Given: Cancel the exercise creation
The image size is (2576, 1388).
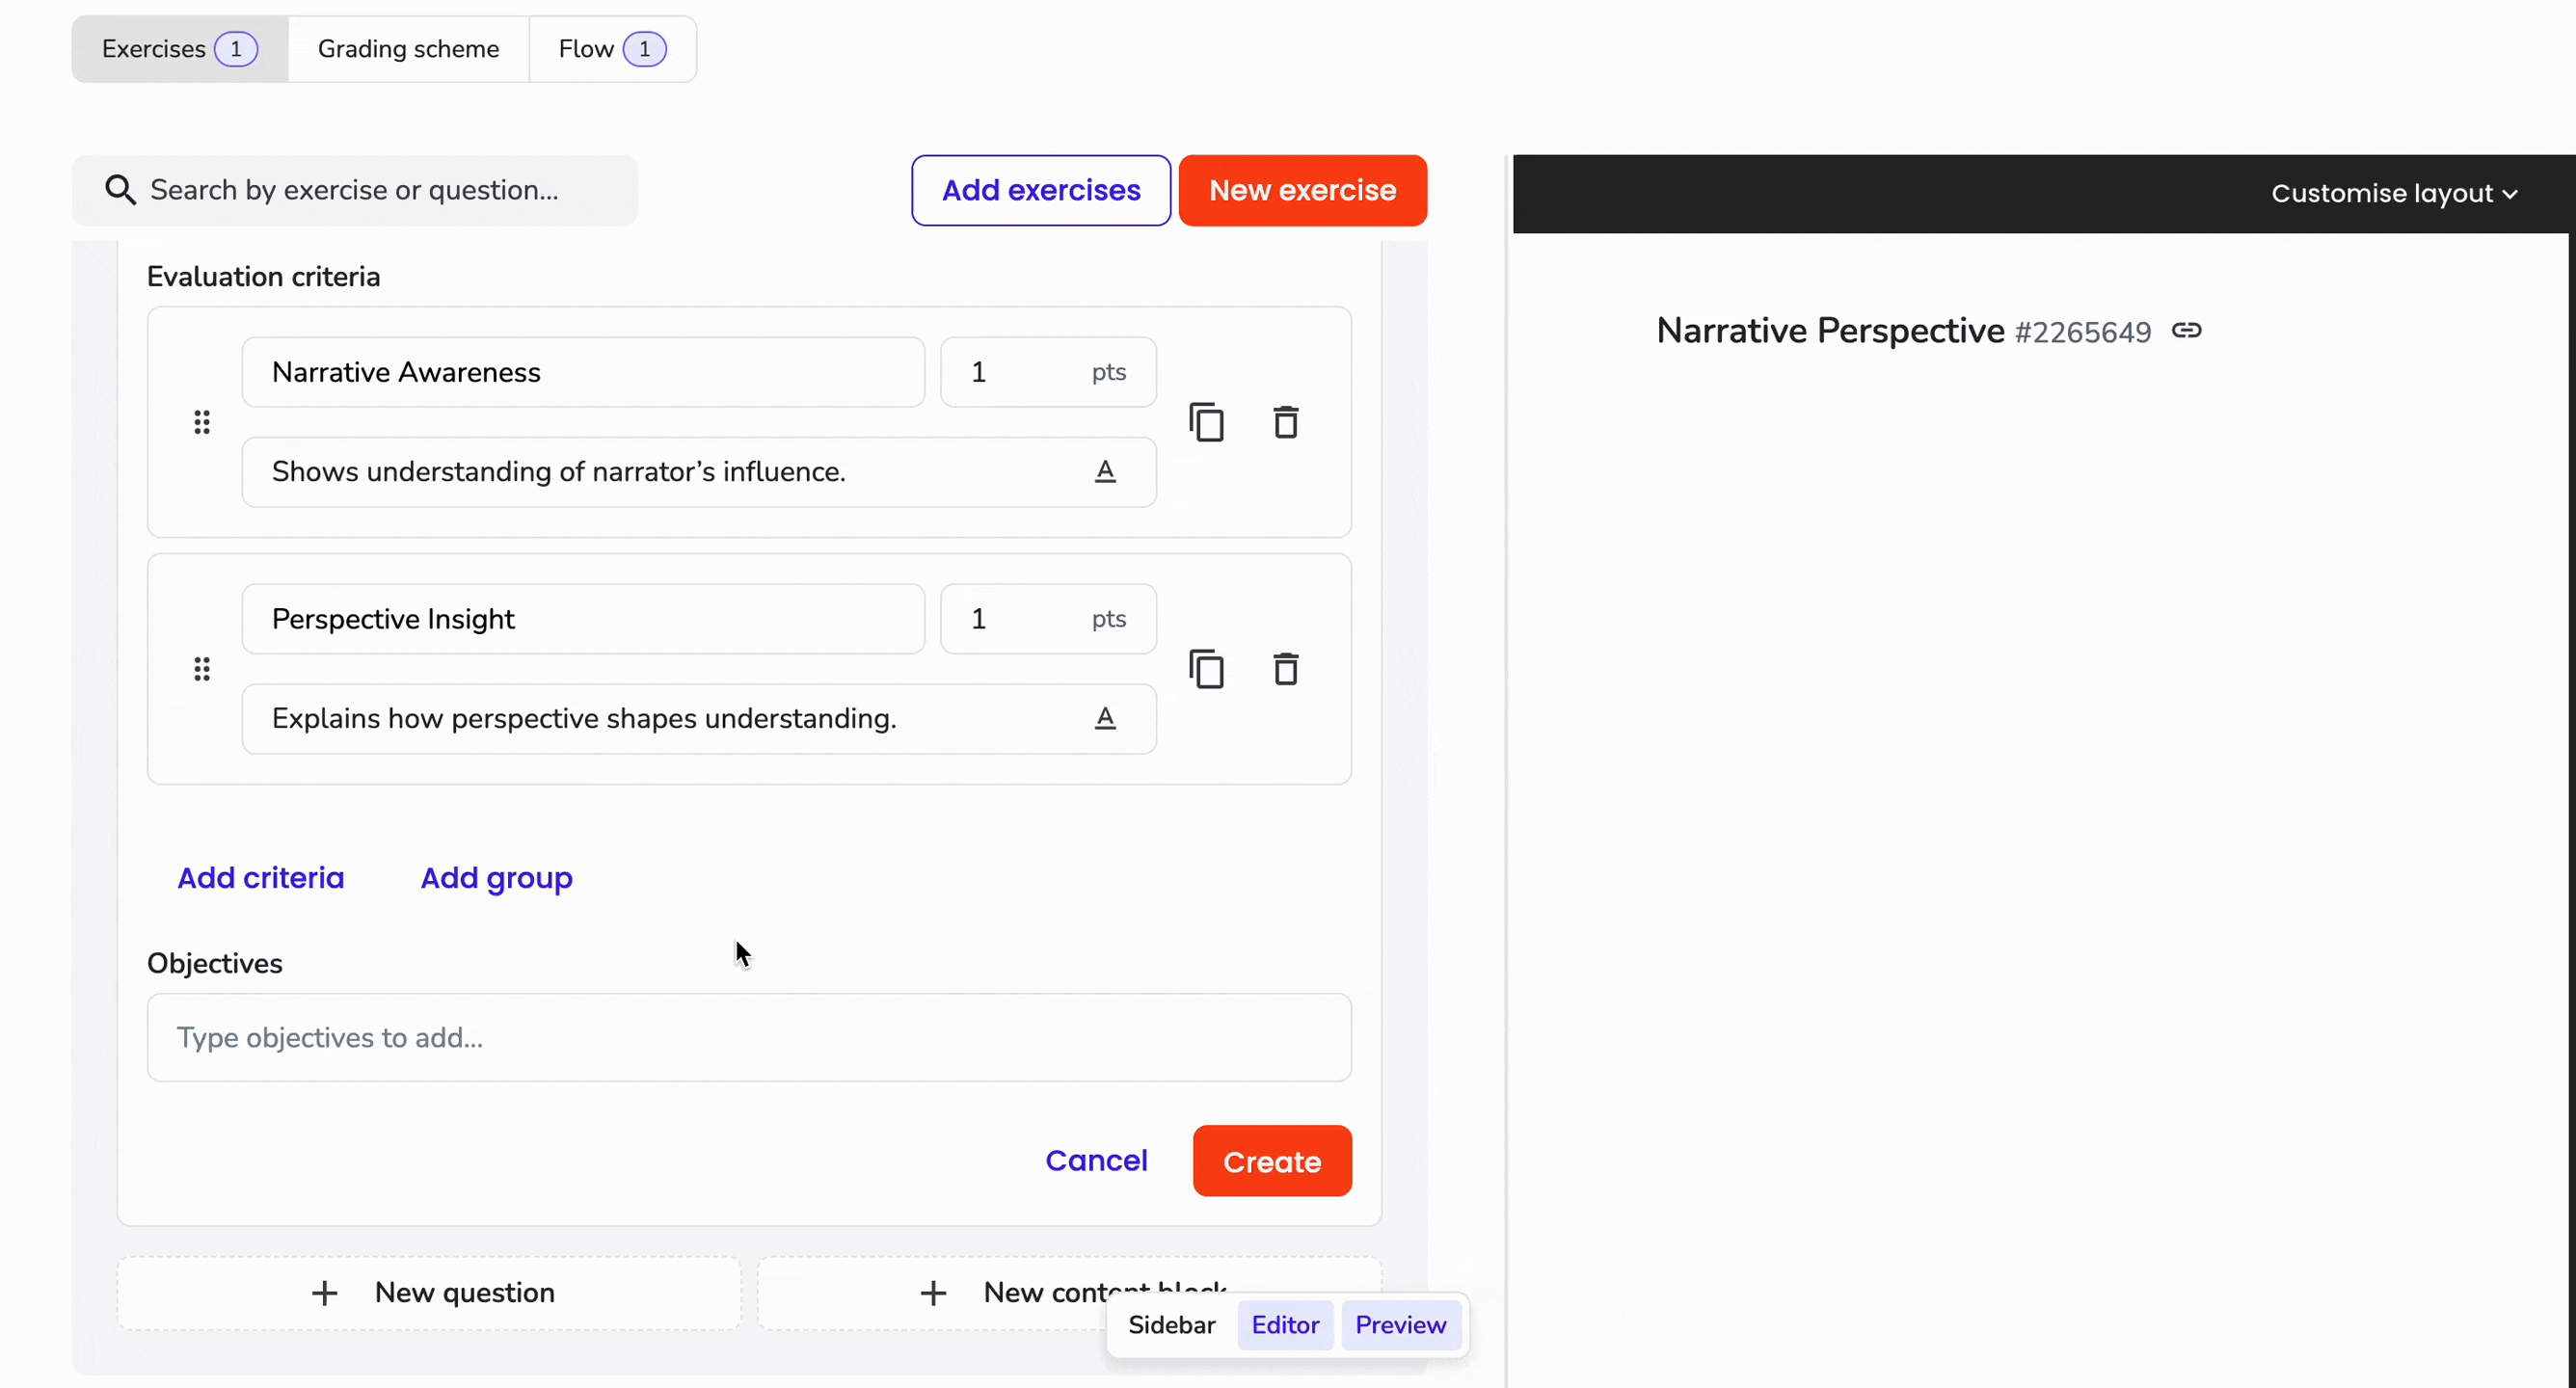Looking at the screenshot, I should click(1096, 1160).
